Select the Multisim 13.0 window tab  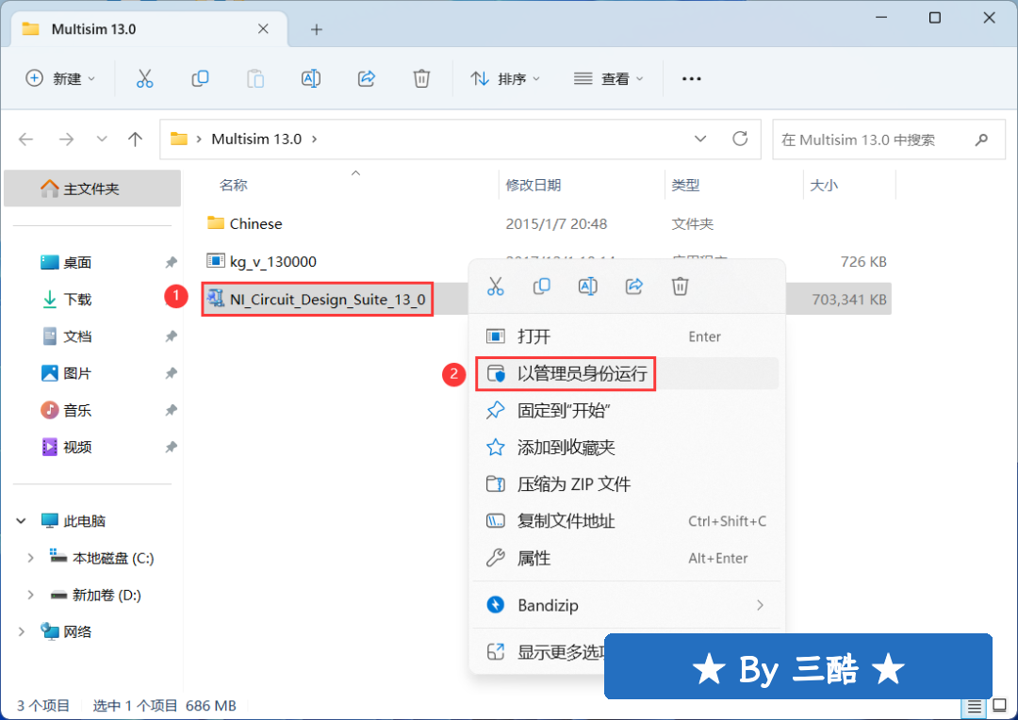pyautogui.click(x=149, y=29)
